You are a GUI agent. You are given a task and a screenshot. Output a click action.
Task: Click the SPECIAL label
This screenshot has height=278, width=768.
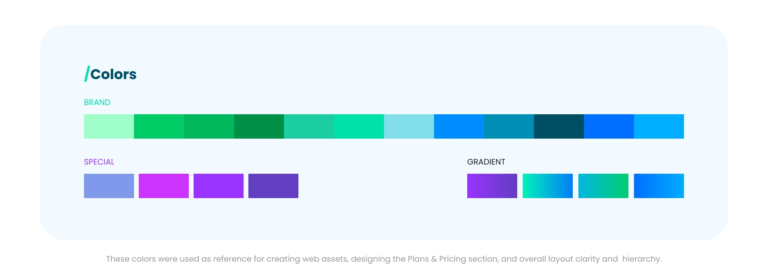coord(99,162)
